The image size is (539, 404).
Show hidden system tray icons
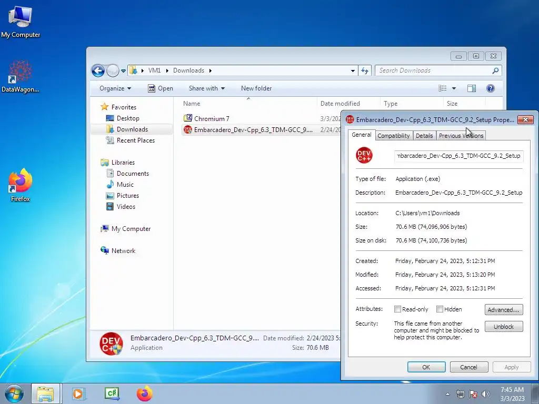click(447, 394)
